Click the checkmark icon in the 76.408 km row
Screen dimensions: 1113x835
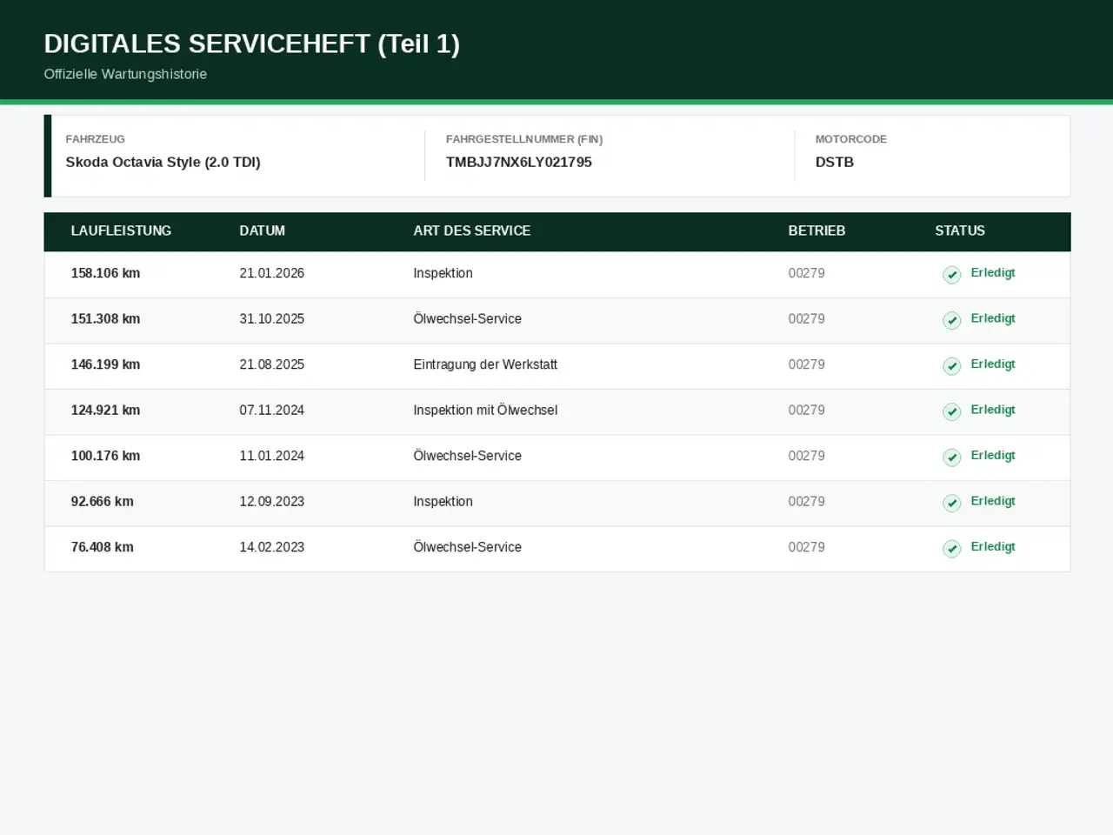point(952,549)
